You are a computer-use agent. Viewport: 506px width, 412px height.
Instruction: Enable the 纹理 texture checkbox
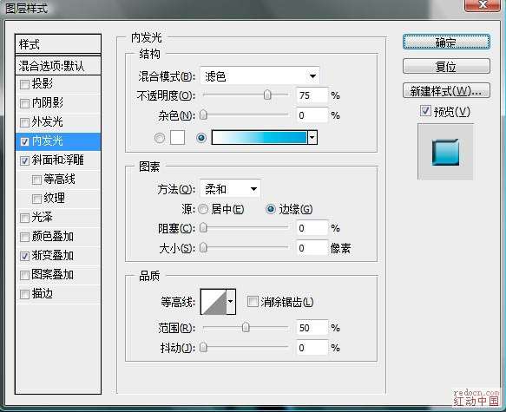point(36,199)
